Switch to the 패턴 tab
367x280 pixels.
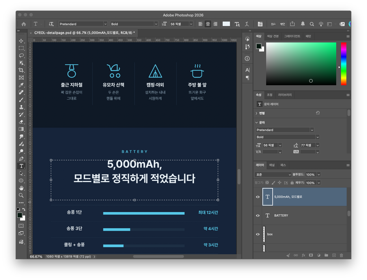coord(308,36)
